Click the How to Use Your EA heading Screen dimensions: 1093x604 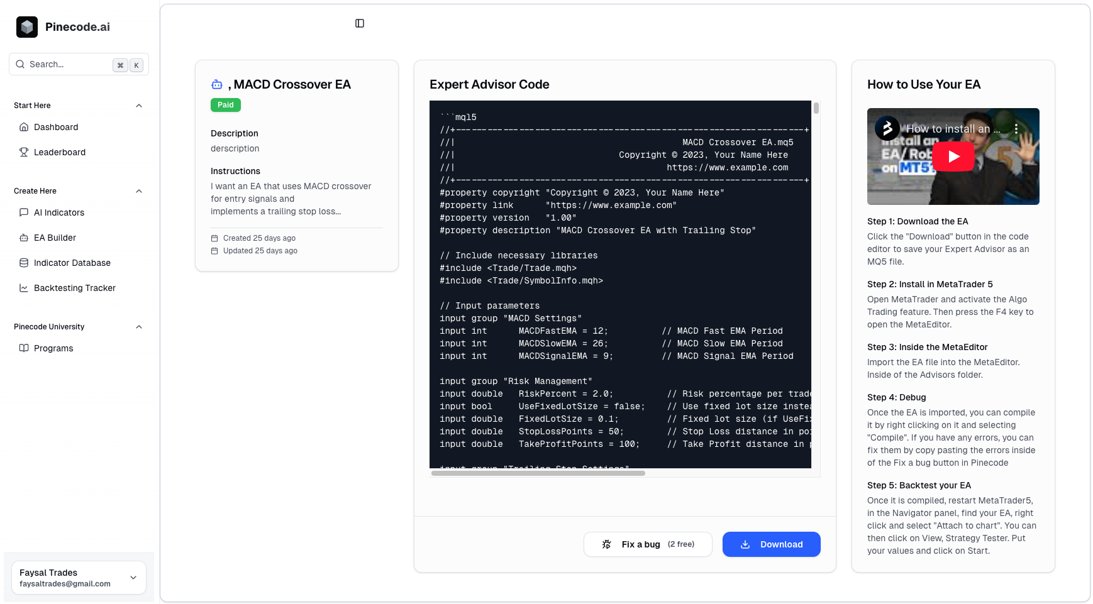[x=924, y=84]
